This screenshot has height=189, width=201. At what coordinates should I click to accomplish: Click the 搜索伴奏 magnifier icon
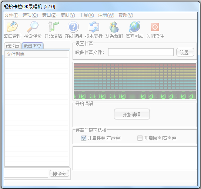[x=33, y=27]
